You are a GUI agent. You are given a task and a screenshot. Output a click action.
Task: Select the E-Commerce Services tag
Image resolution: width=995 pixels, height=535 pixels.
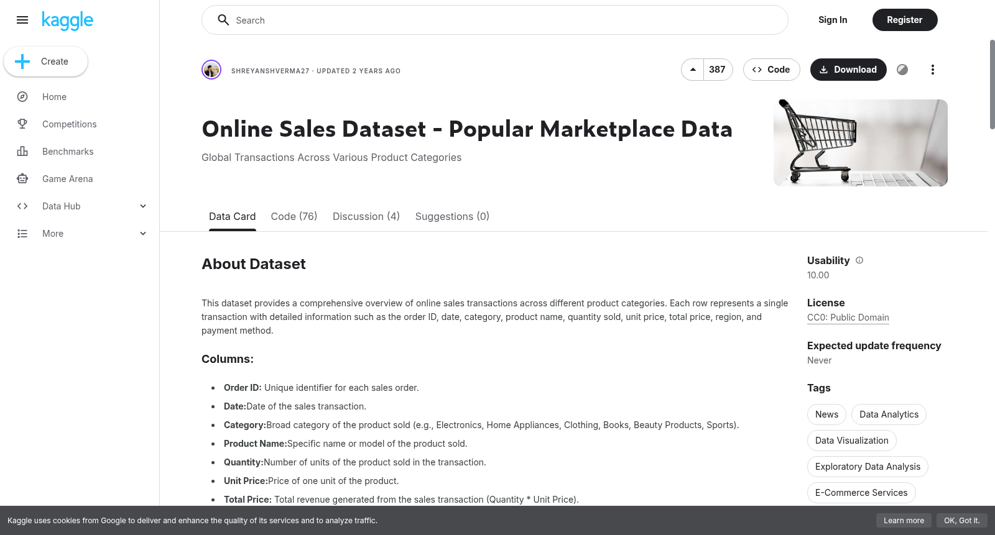click(861, 493)
